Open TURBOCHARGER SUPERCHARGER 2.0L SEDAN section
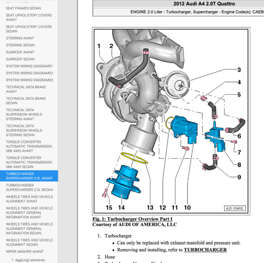264x263 pixels. click(29, 187)
